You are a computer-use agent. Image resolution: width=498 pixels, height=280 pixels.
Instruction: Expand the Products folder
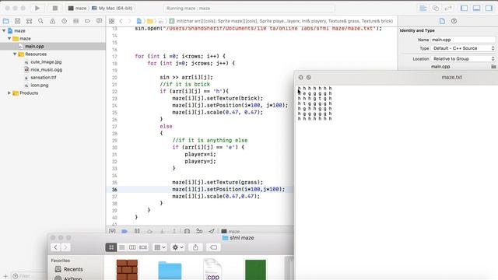9,93
